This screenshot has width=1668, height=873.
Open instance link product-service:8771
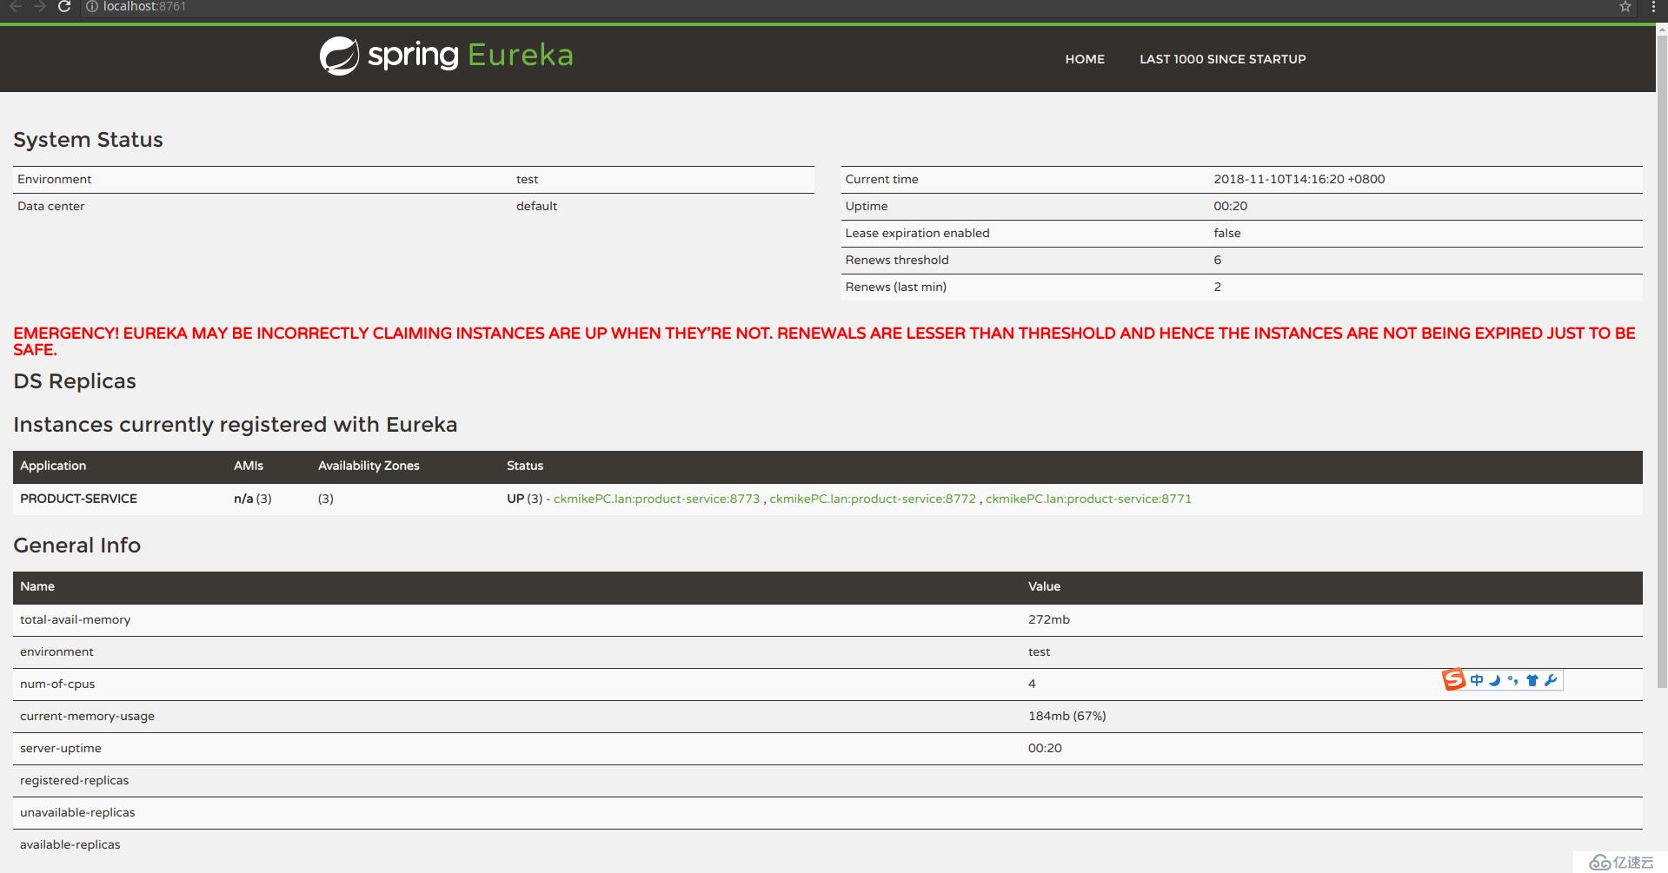coord(1088,499)
